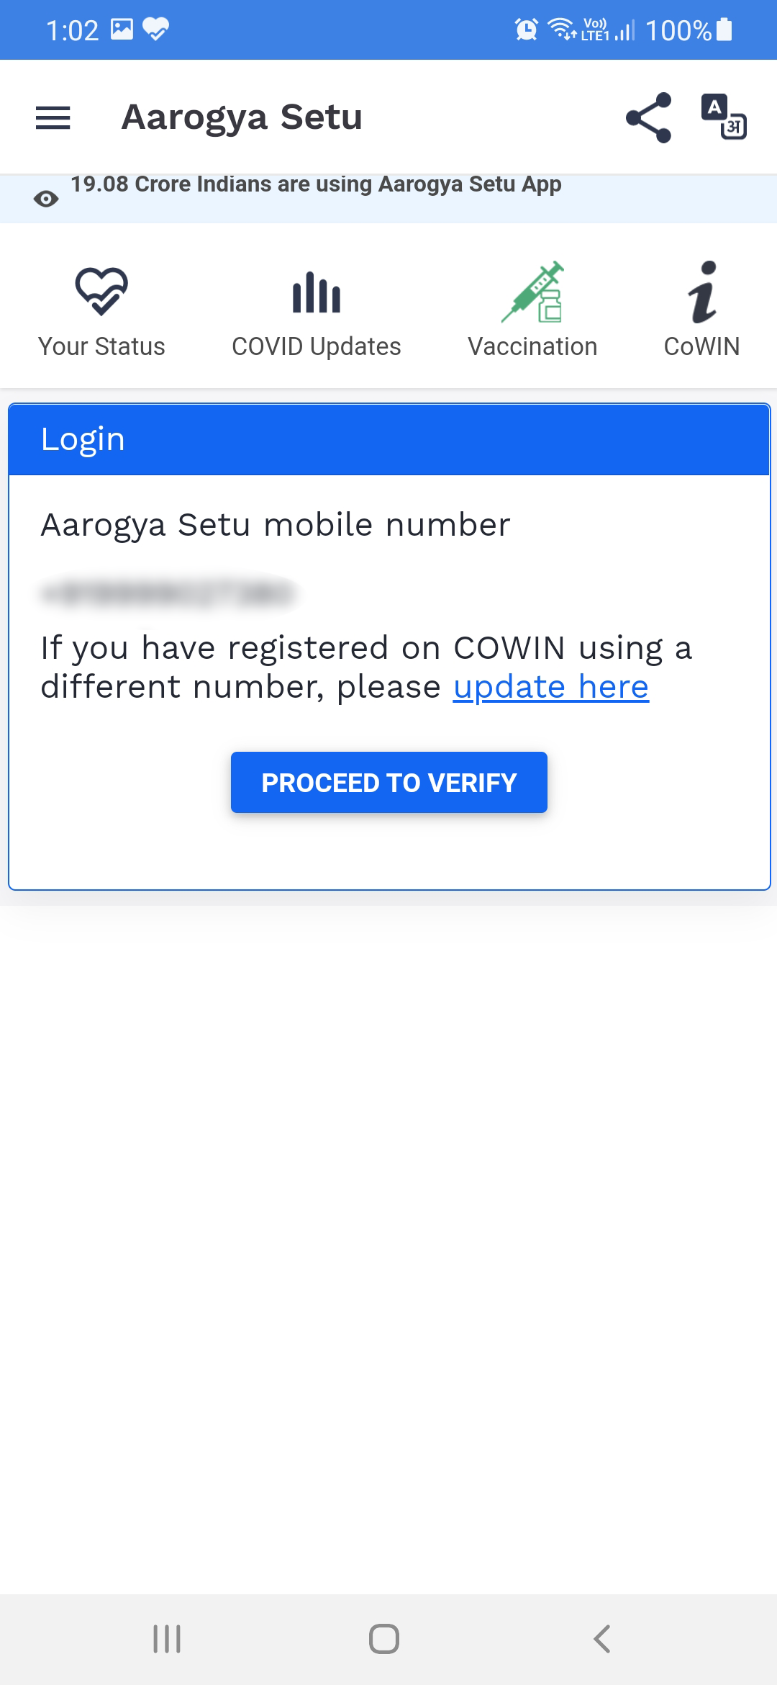Tap the eye icon beside users banner

[46, 199]
